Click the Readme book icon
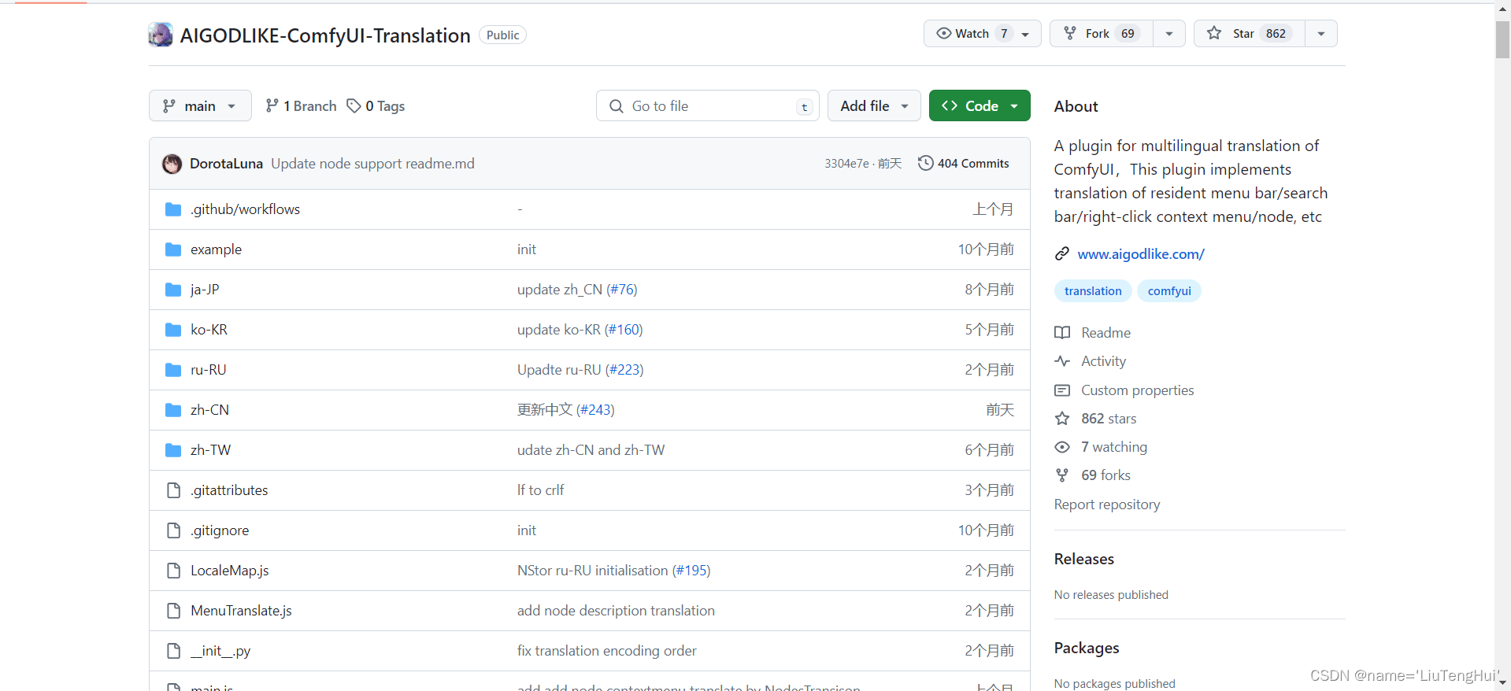Screen dimensions: 1511x691 pyautogui.click(x=1062, y=333)
